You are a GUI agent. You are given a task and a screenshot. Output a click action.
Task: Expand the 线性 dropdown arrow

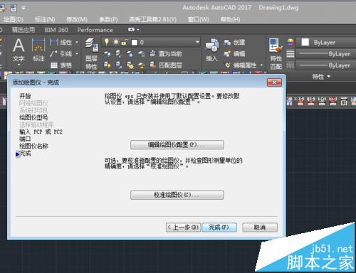pos(77,43)
